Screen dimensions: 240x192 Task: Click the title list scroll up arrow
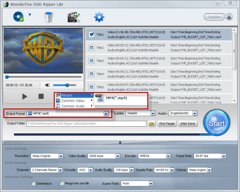[x=234, y=30]
